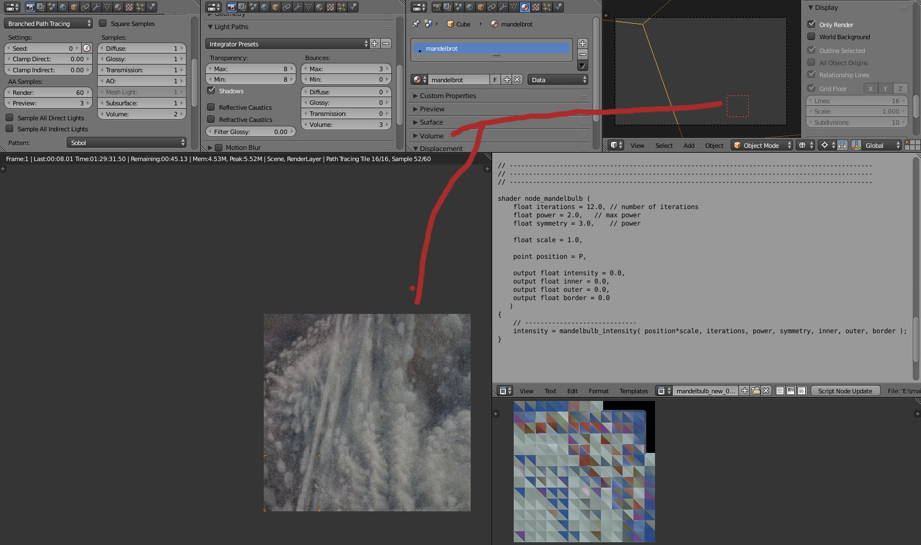Add a new material slot with plus
Image resolution: width=921 pixels, height=545 pixels.
coord(582,44)
